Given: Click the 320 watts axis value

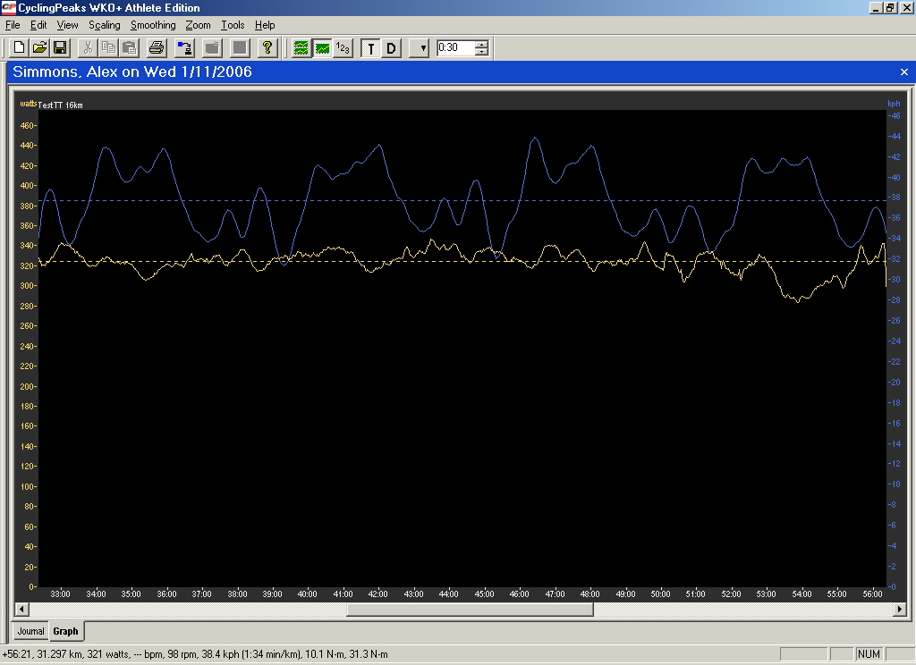Looking at the screenshot, I should [x=27, y=265].
